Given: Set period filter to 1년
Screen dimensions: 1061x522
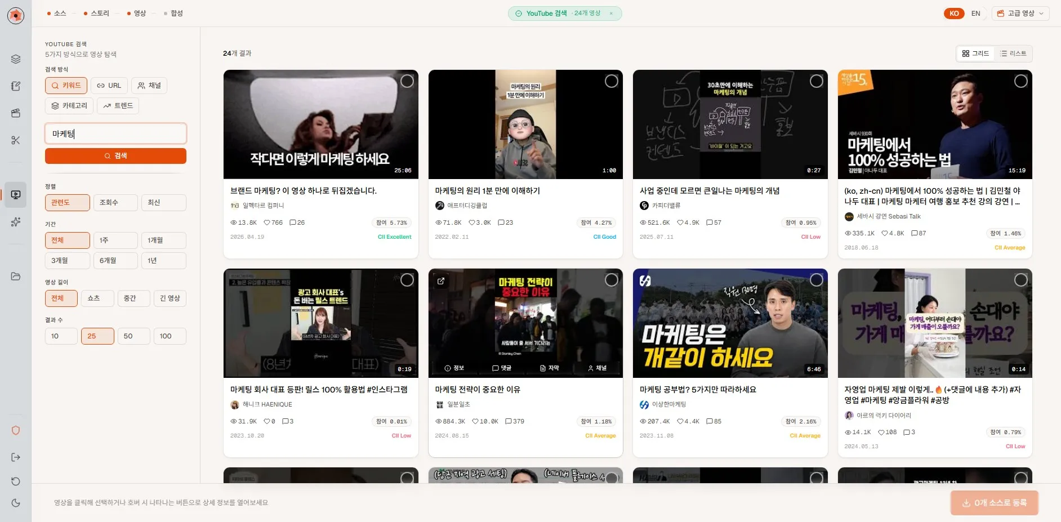Looking at the screenshot, I should pyautogui.click(x=163, y=261).
